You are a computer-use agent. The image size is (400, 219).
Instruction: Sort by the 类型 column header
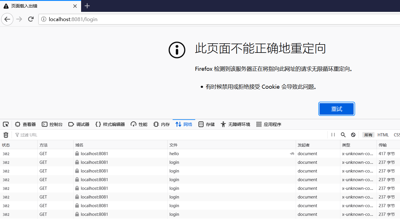358,145
